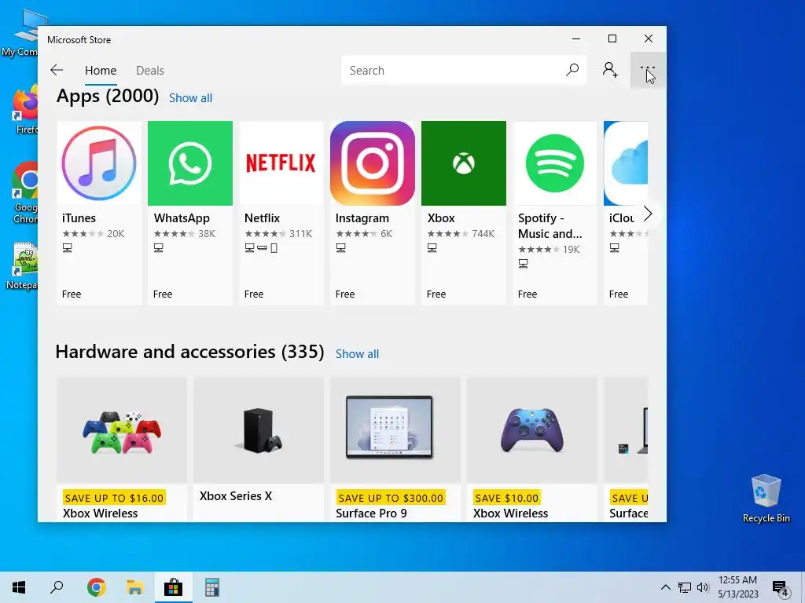Launch Chrome from the taskbar

tap(97, 587)
